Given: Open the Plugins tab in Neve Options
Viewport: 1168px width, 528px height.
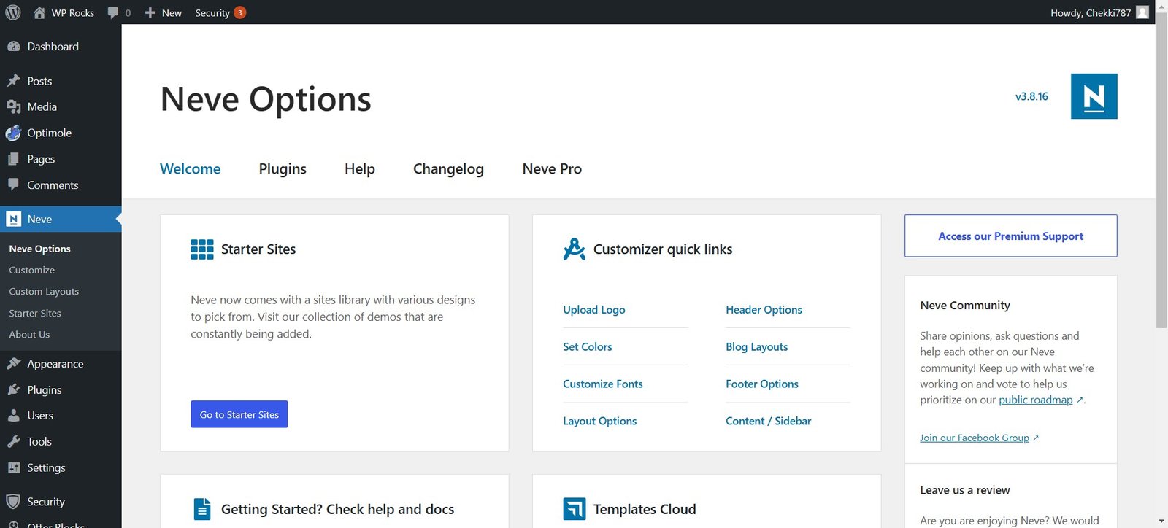Looking at the screenshot, I should [283, 169].
